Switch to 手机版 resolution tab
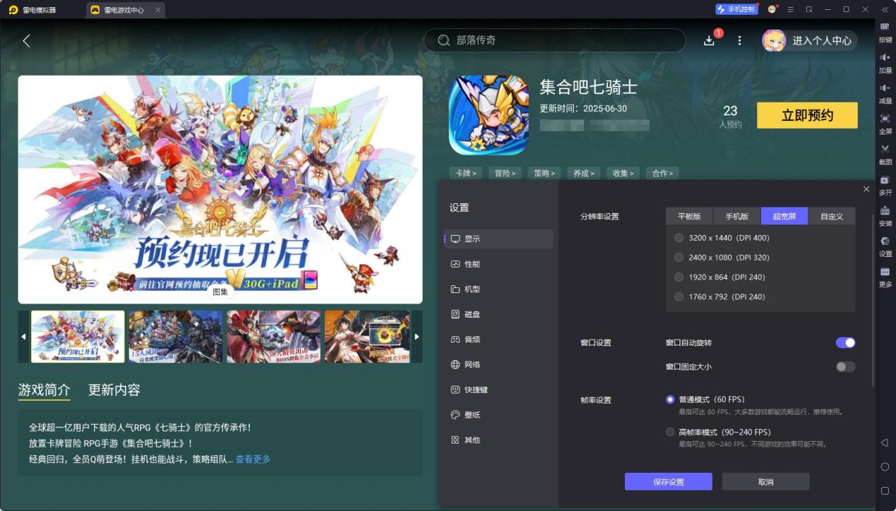This screenshot has width=896, height=511. [737, 216]
